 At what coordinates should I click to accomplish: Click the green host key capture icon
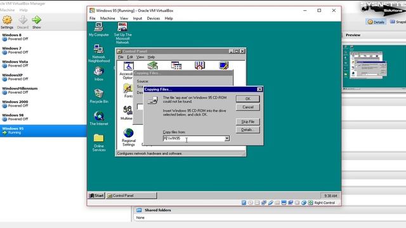point(310,203)
